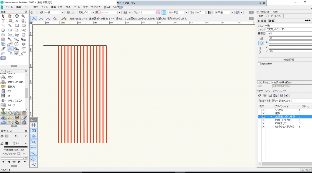Toggle snap to grid in snapping palette
This screenshot has height=173, width=312.
(34, 125)
